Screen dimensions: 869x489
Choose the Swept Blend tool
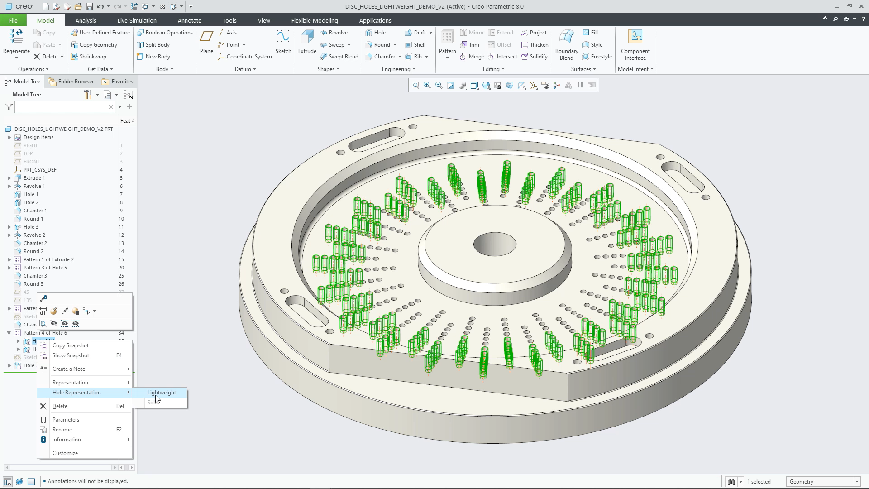click(339, 57)
